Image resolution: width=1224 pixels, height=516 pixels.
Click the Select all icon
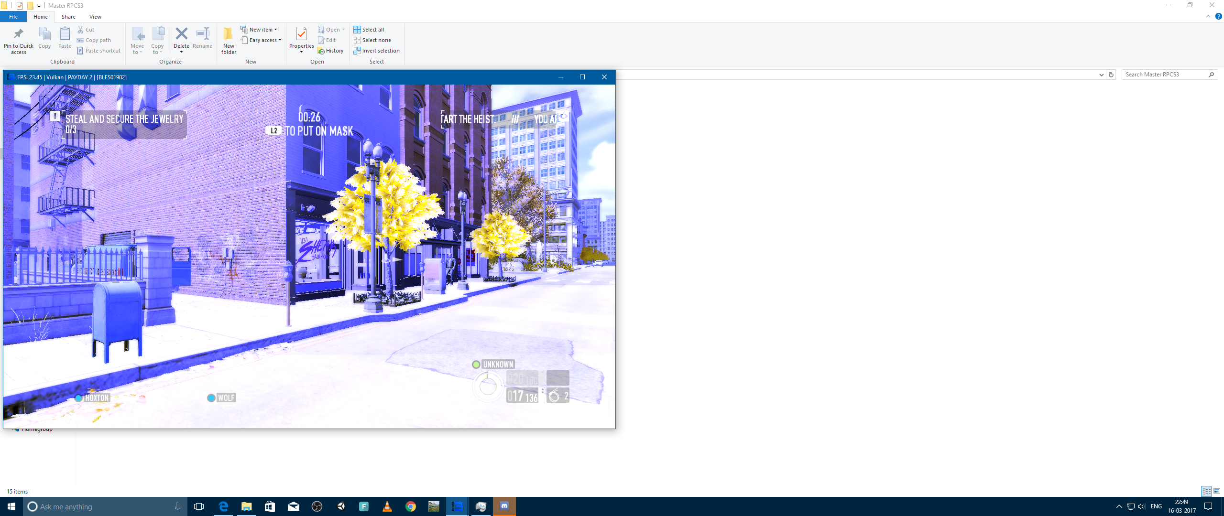pos(357,30)
